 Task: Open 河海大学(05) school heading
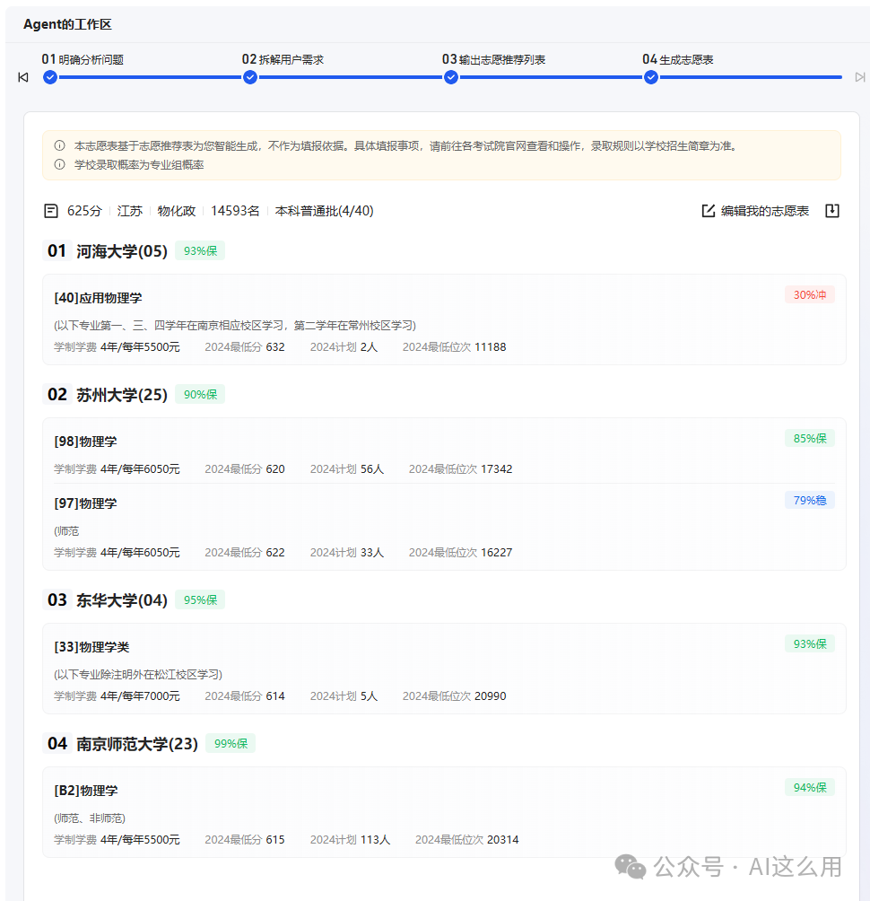pos(122,251)
